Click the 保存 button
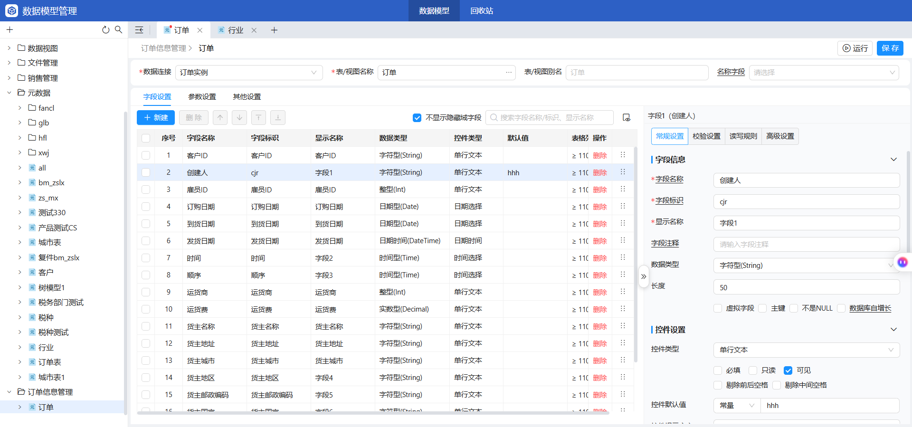 [890, 48]
